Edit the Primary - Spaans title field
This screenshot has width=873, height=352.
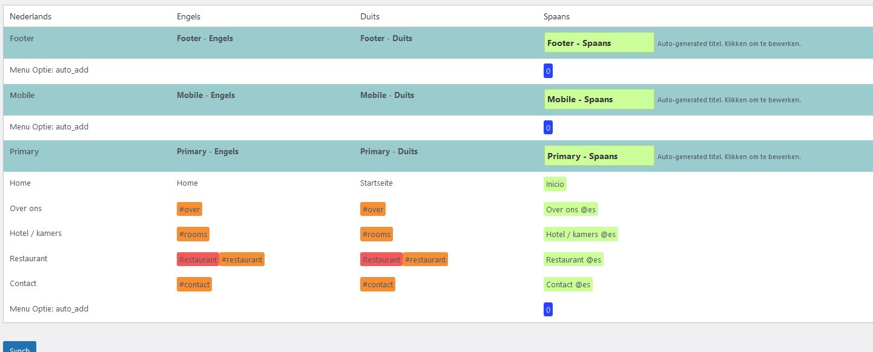coord(599,156)
